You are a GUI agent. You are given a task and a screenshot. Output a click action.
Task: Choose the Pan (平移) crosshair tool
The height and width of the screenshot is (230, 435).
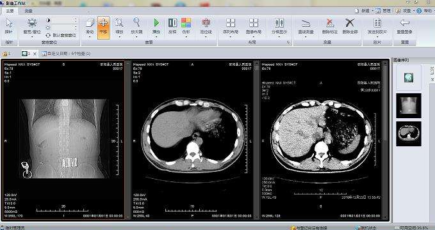click(x=103, y=27)
